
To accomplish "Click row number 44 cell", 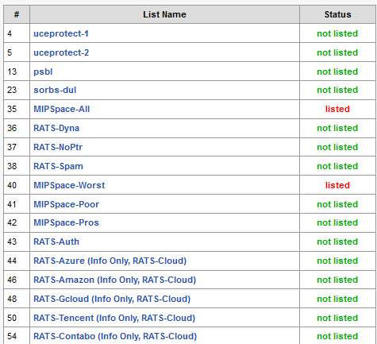I will click(x=17, y=261).
